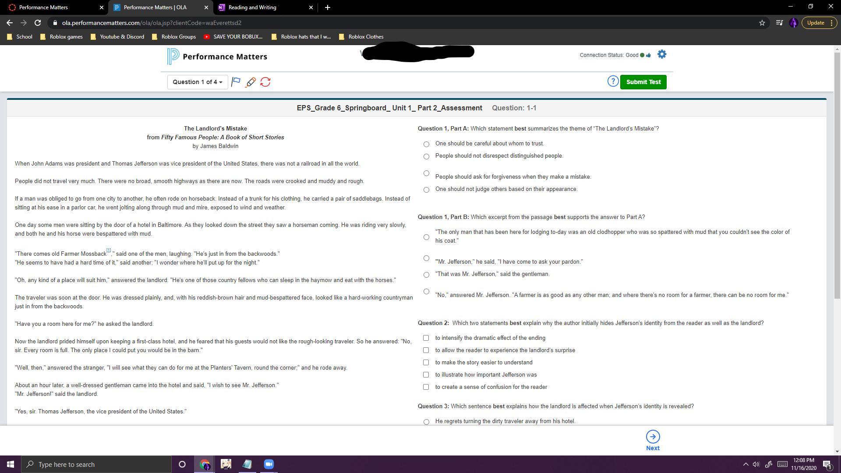Show hidden system tray icons chevron

point(746,464)
